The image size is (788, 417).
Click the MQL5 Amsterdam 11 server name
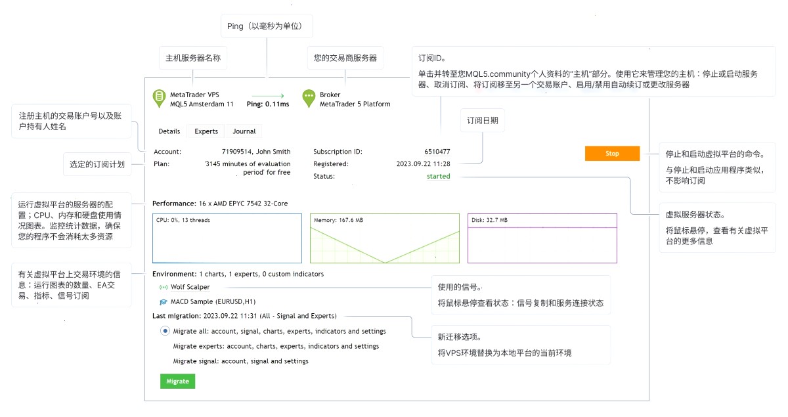(x=202, y=104)
